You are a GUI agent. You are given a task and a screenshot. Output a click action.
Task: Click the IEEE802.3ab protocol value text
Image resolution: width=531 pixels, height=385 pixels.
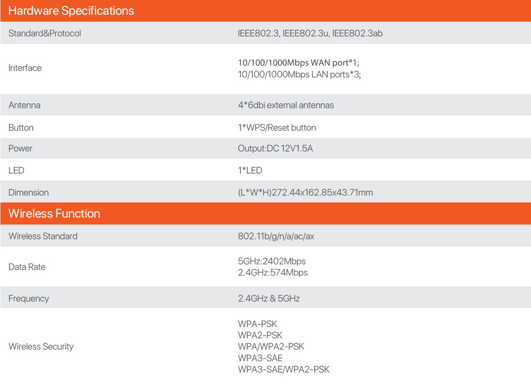(357, 33)
